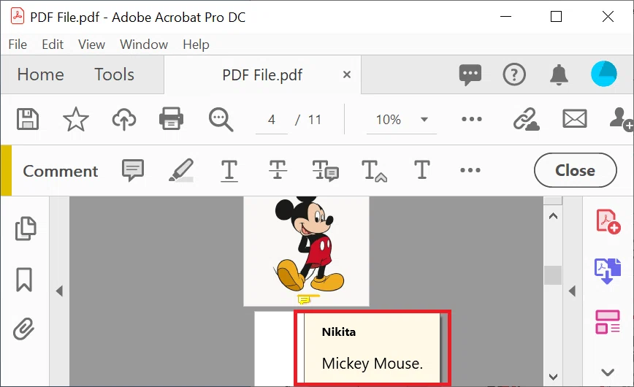Image resolution: width=634 pixels, height=387 pixels.
Task: Share a link with the chain cloud icon
Action: pyautogui.click(x=526, y=119)
